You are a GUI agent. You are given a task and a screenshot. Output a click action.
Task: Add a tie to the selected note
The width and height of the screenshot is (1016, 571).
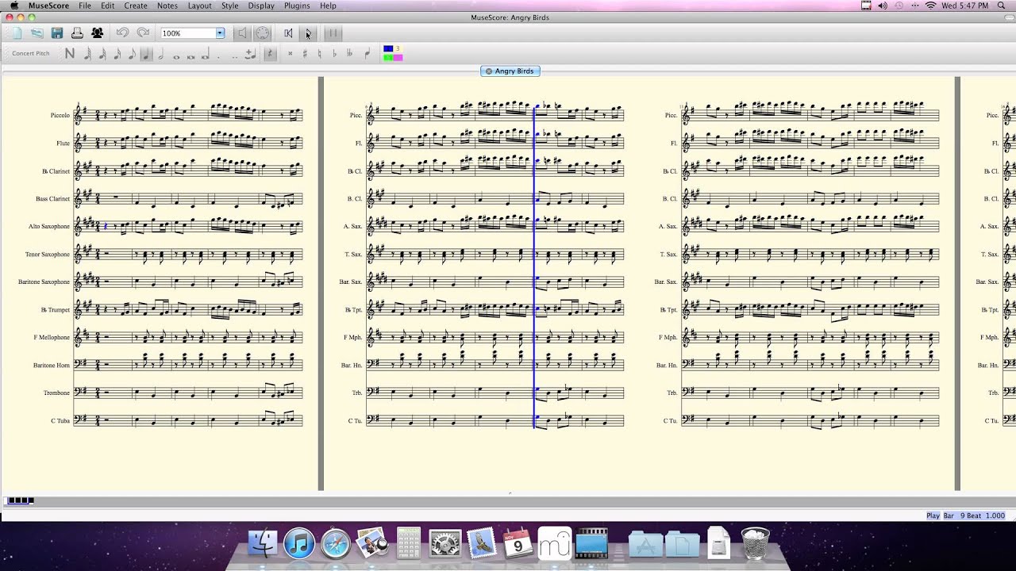click(250, 54)
